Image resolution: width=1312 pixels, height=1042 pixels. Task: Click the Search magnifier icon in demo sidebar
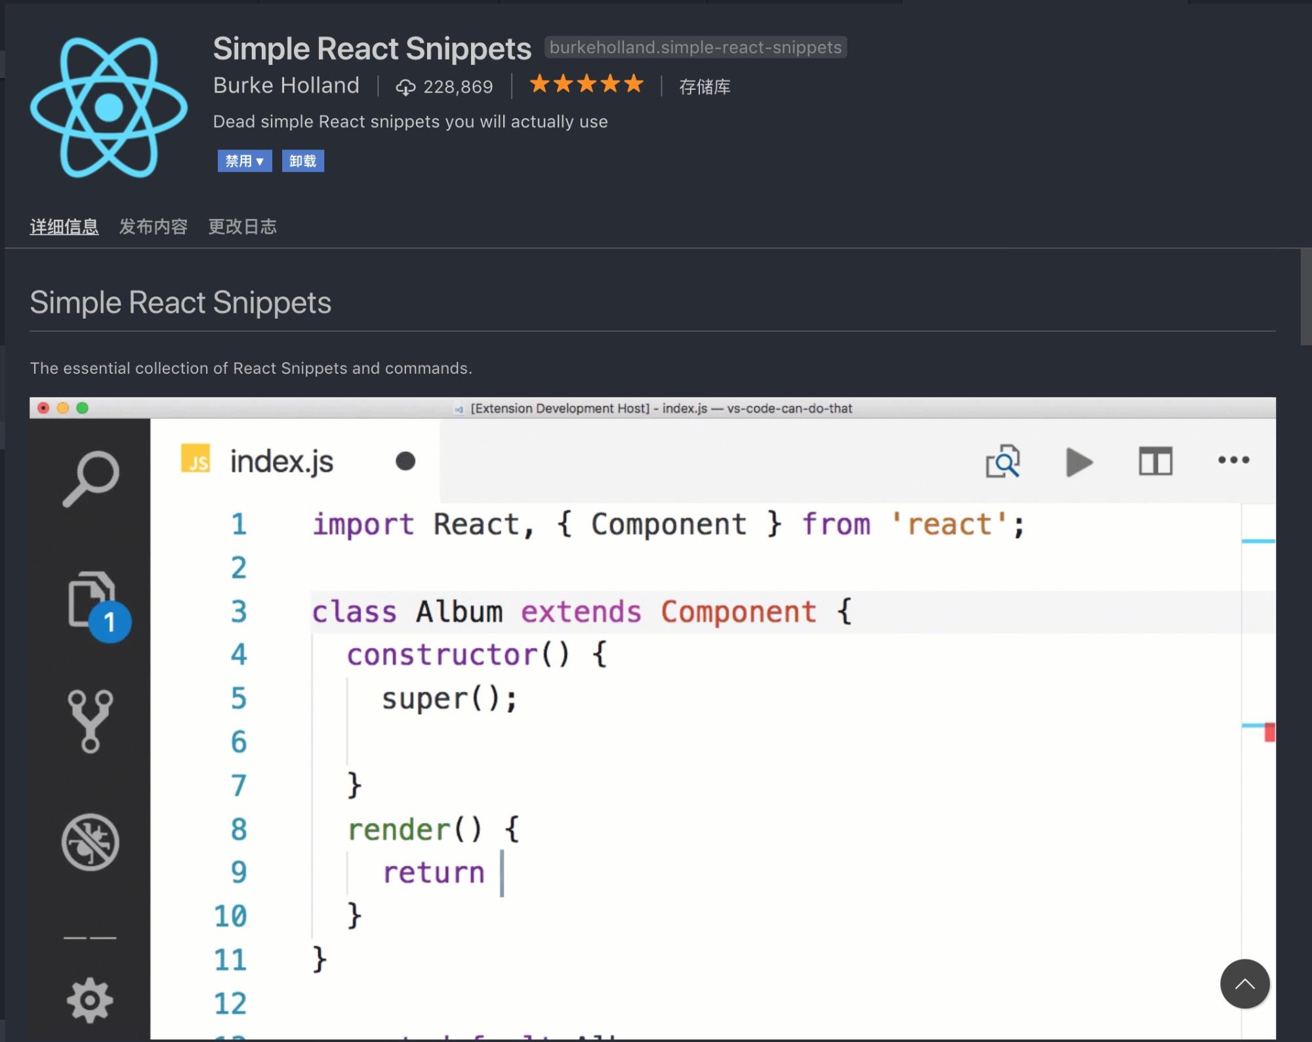(91, 479)
